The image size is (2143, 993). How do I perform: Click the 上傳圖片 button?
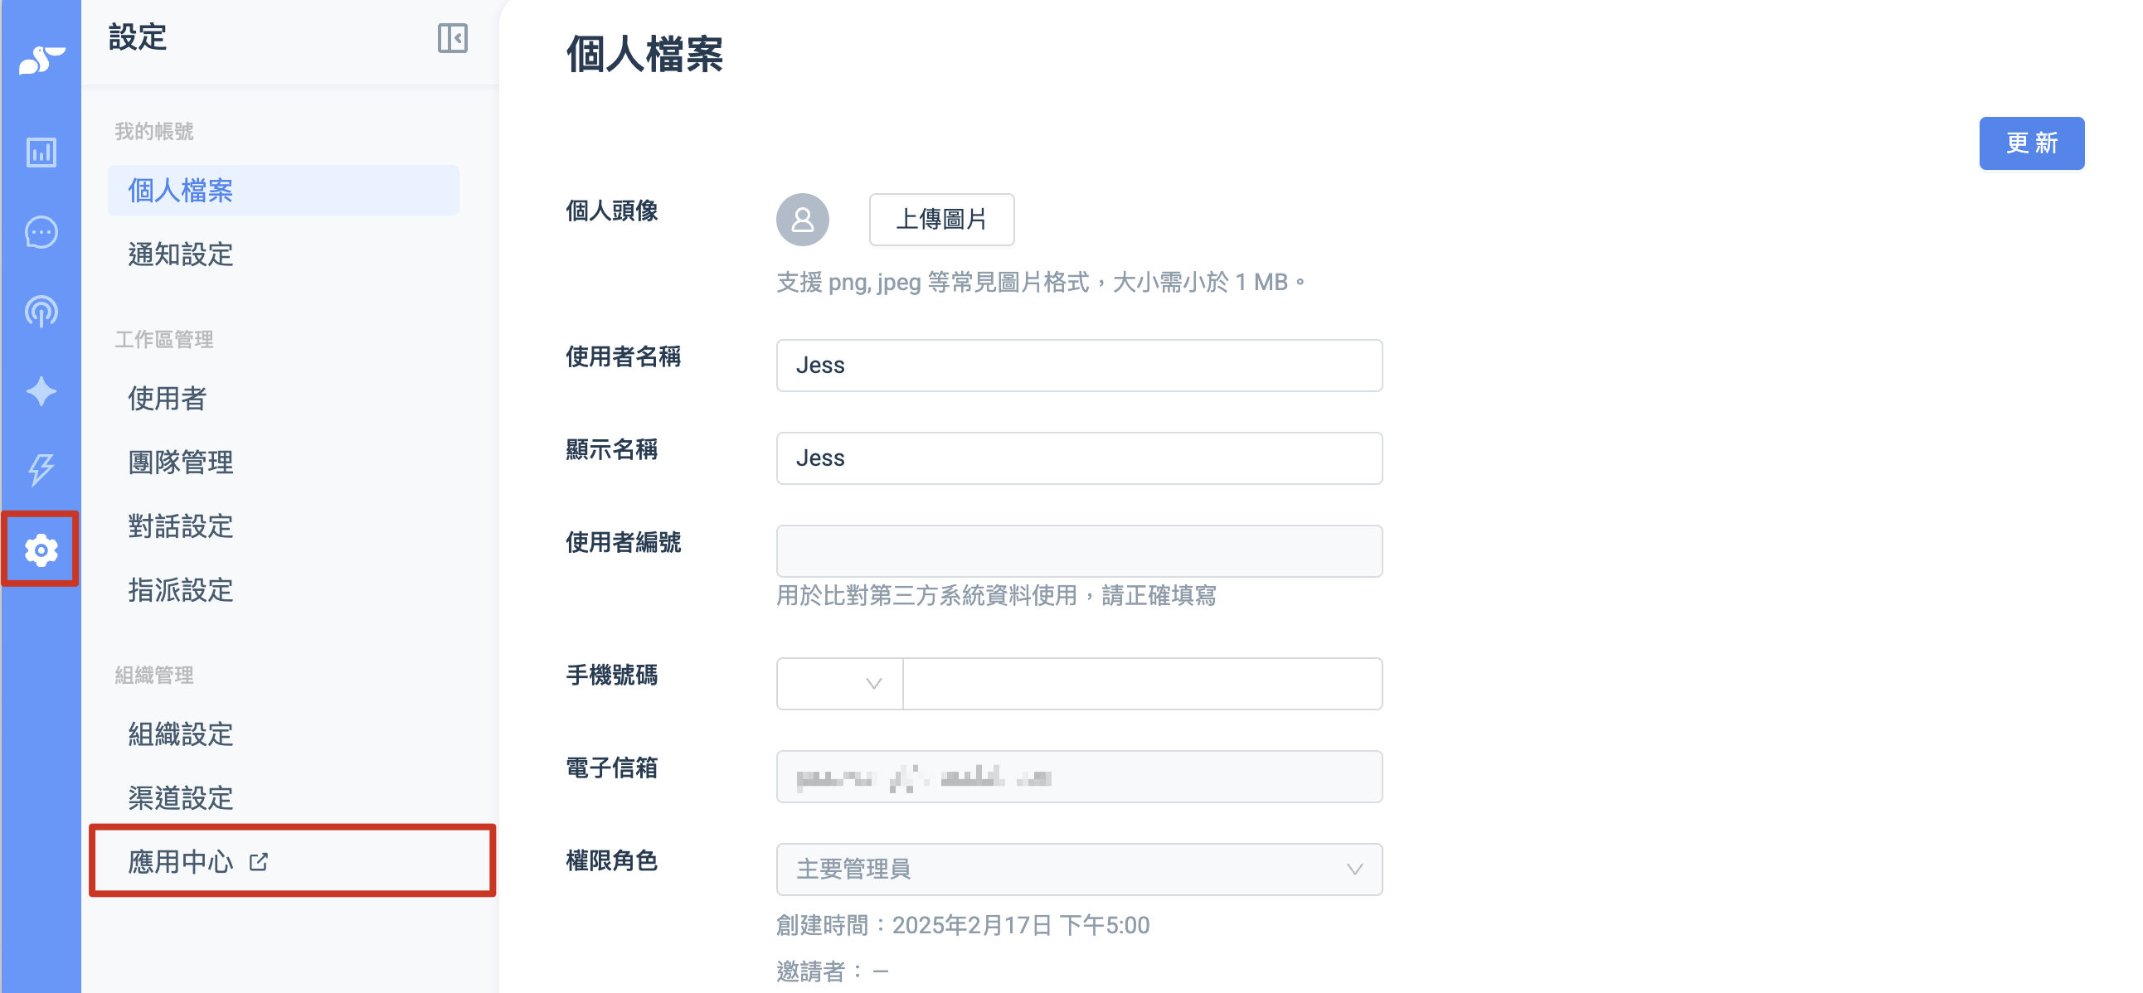pos(941,220)
